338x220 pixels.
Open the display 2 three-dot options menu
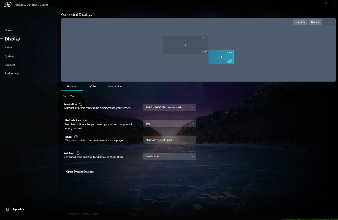pyautogui.click(x=204, y=38)
